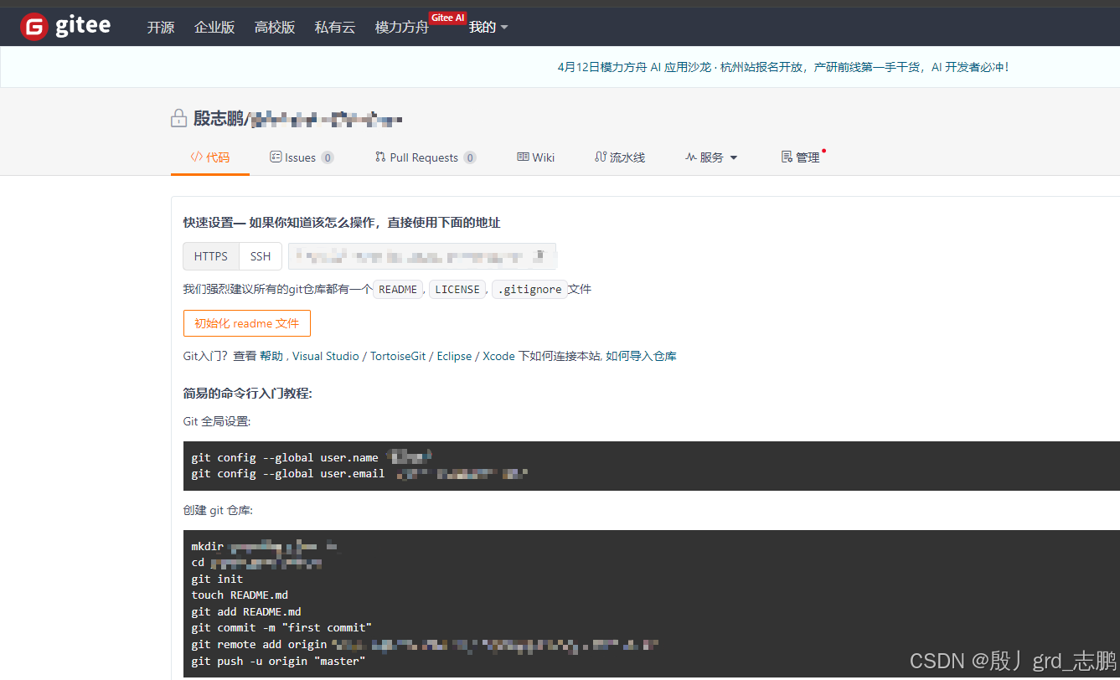Viewport: 1120px width, 680px height.
Task: Click the repository URL address field
Action: coord(422,256)
